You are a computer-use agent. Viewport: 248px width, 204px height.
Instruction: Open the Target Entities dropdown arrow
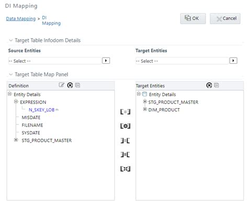click(233, 61)
